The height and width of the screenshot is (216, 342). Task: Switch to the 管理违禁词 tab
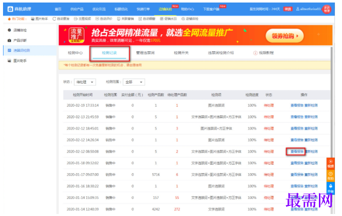pyautogui.click(x=145, y=53)
